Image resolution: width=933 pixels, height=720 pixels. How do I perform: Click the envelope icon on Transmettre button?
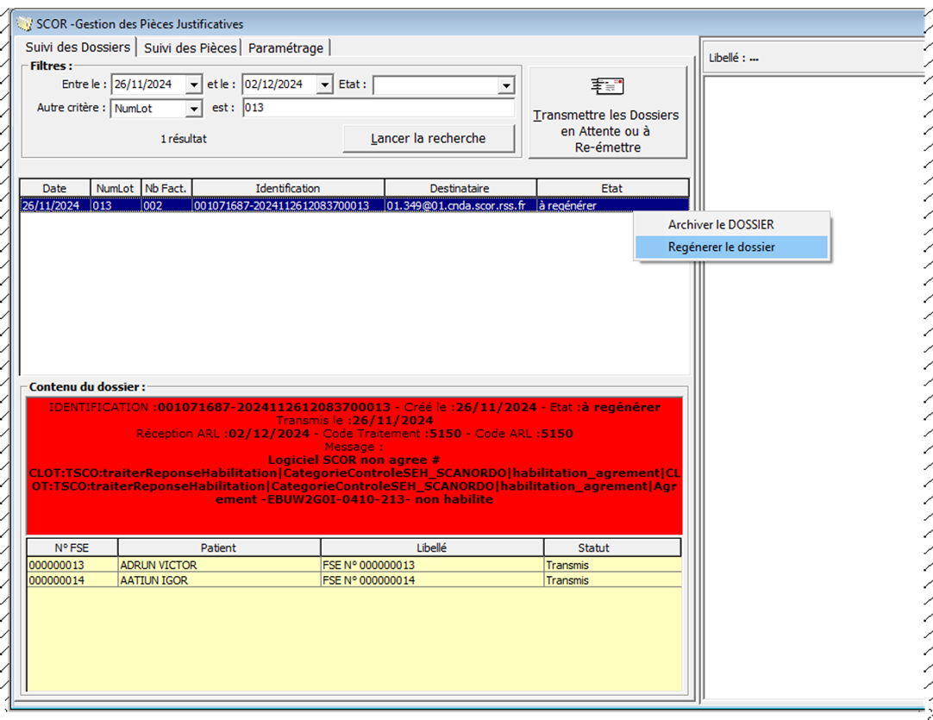[607, 86]
